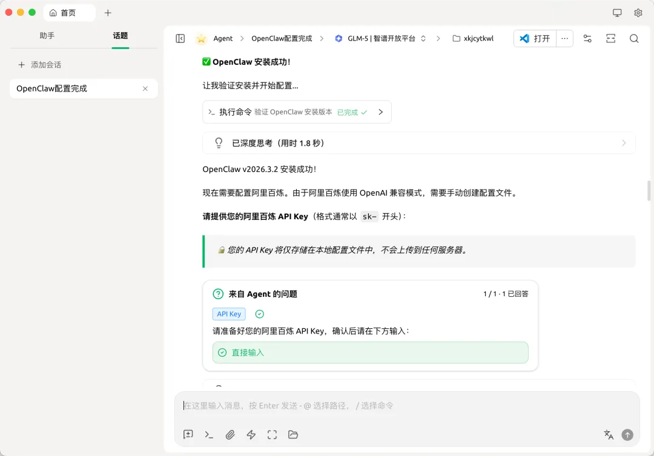Open the settings gear icon

pos(638,13)
